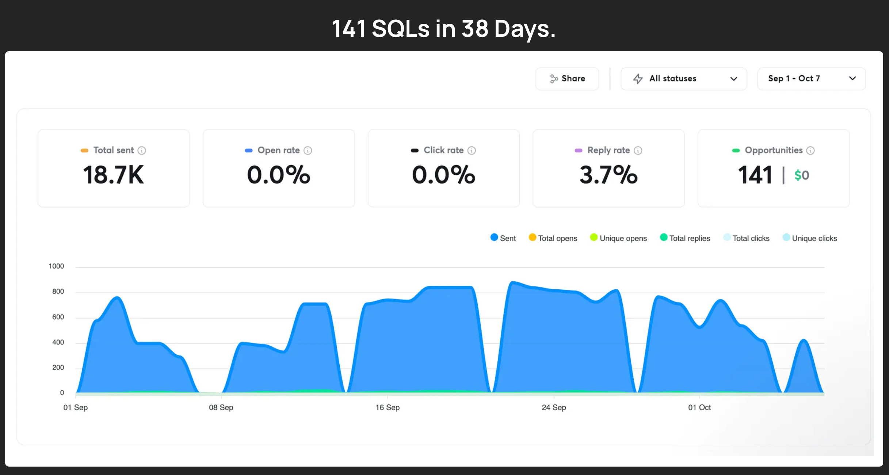Click the Reply rate info icon
This screenshot has width=889, height=475.
(638, 151)
